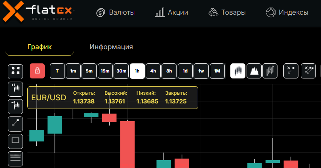Image resolution: width=321 pixels, height=168 pixels.
Task: Select the 1h timeframe
Action: pos(137,71)
